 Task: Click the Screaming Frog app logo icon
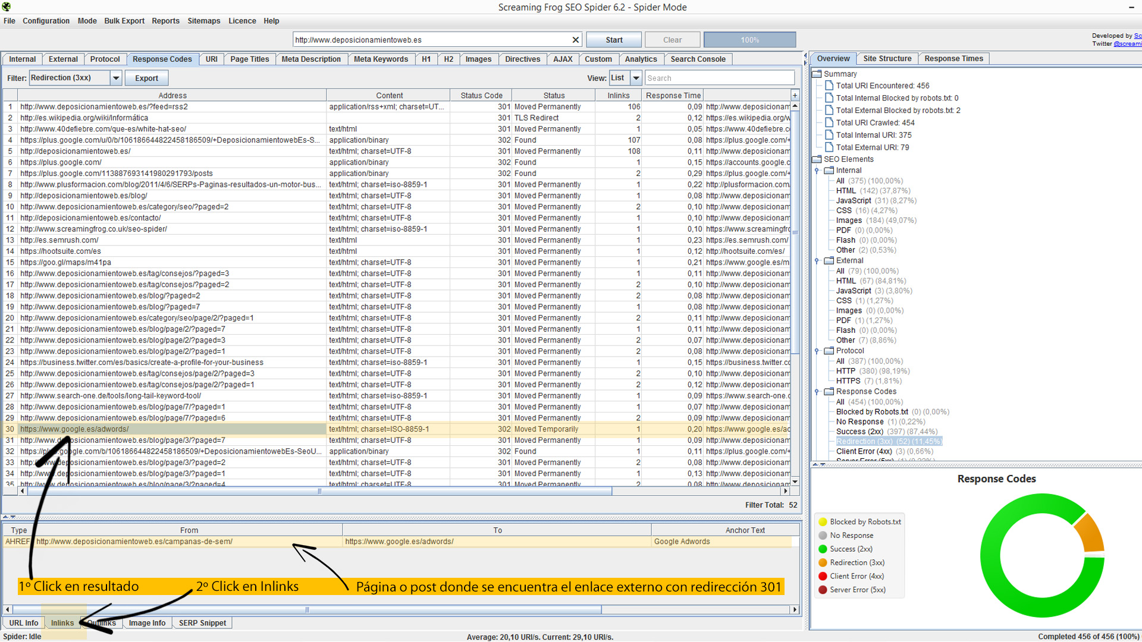[x=7, y=7]
